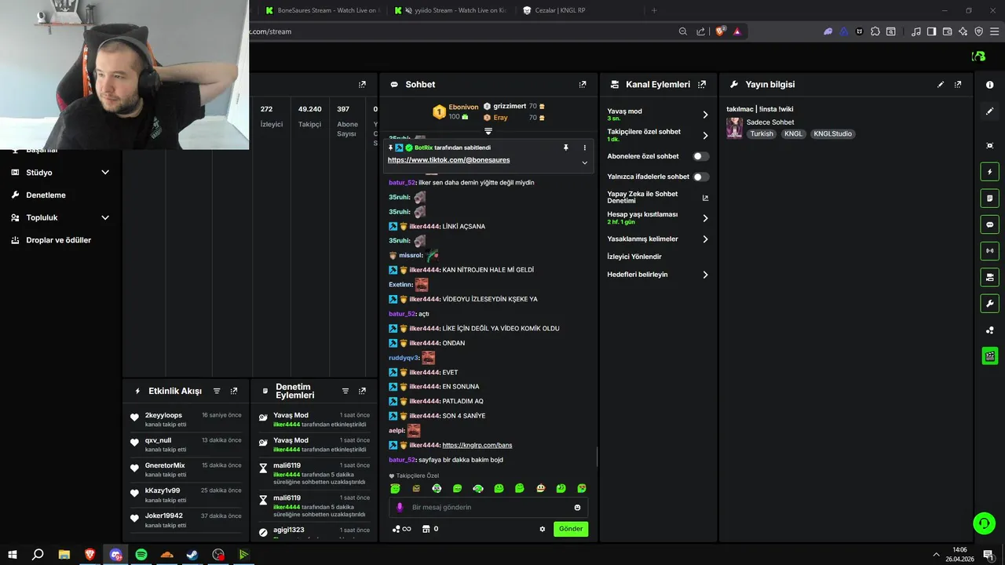Open Brave Leo AI sparkle icon

[x=963, y=31]
